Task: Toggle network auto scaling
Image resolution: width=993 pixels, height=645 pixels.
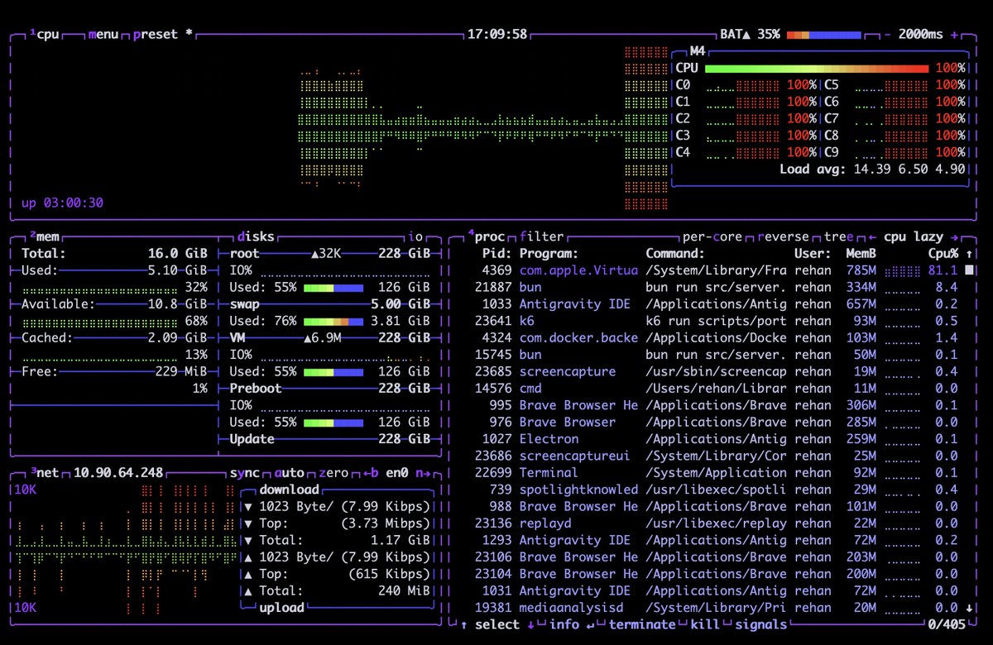Action: click(x=289, y=473)
